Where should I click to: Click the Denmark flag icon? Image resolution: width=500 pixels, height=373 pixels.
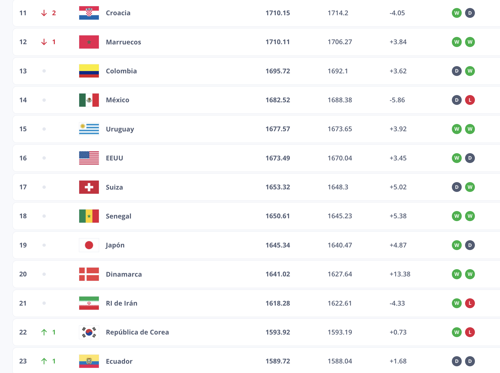89,274
